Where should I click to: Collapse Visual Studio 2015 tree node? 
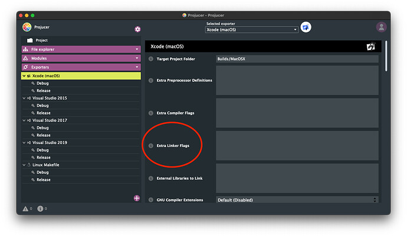(24, 98)
